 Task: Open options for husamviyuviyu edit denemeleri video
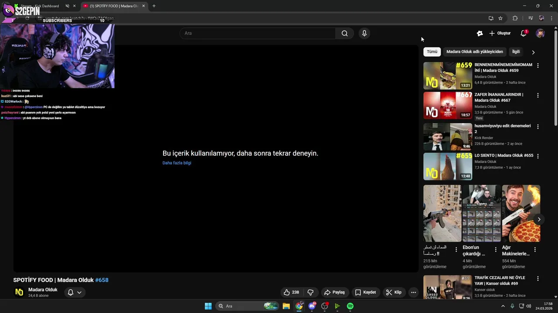click(x=538, y=127)
